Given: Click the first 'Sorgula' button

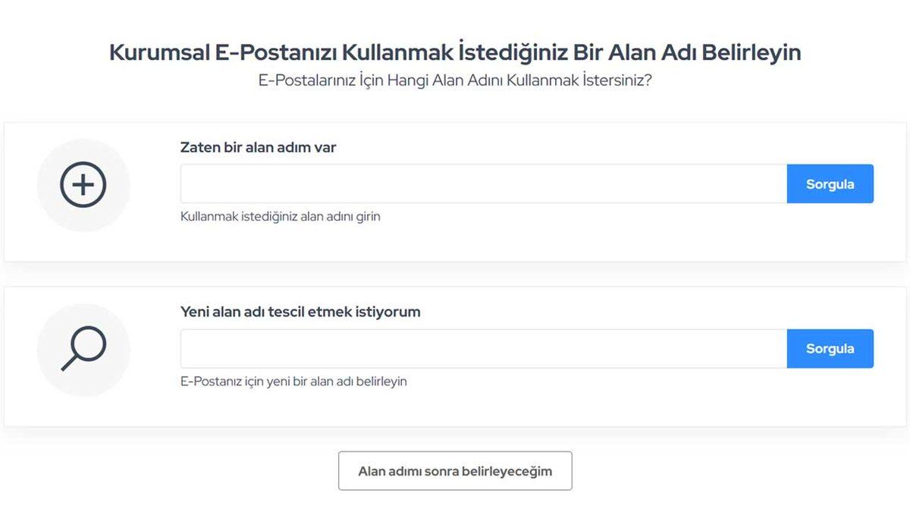Looking at the screenshot, I should point(830,184).
